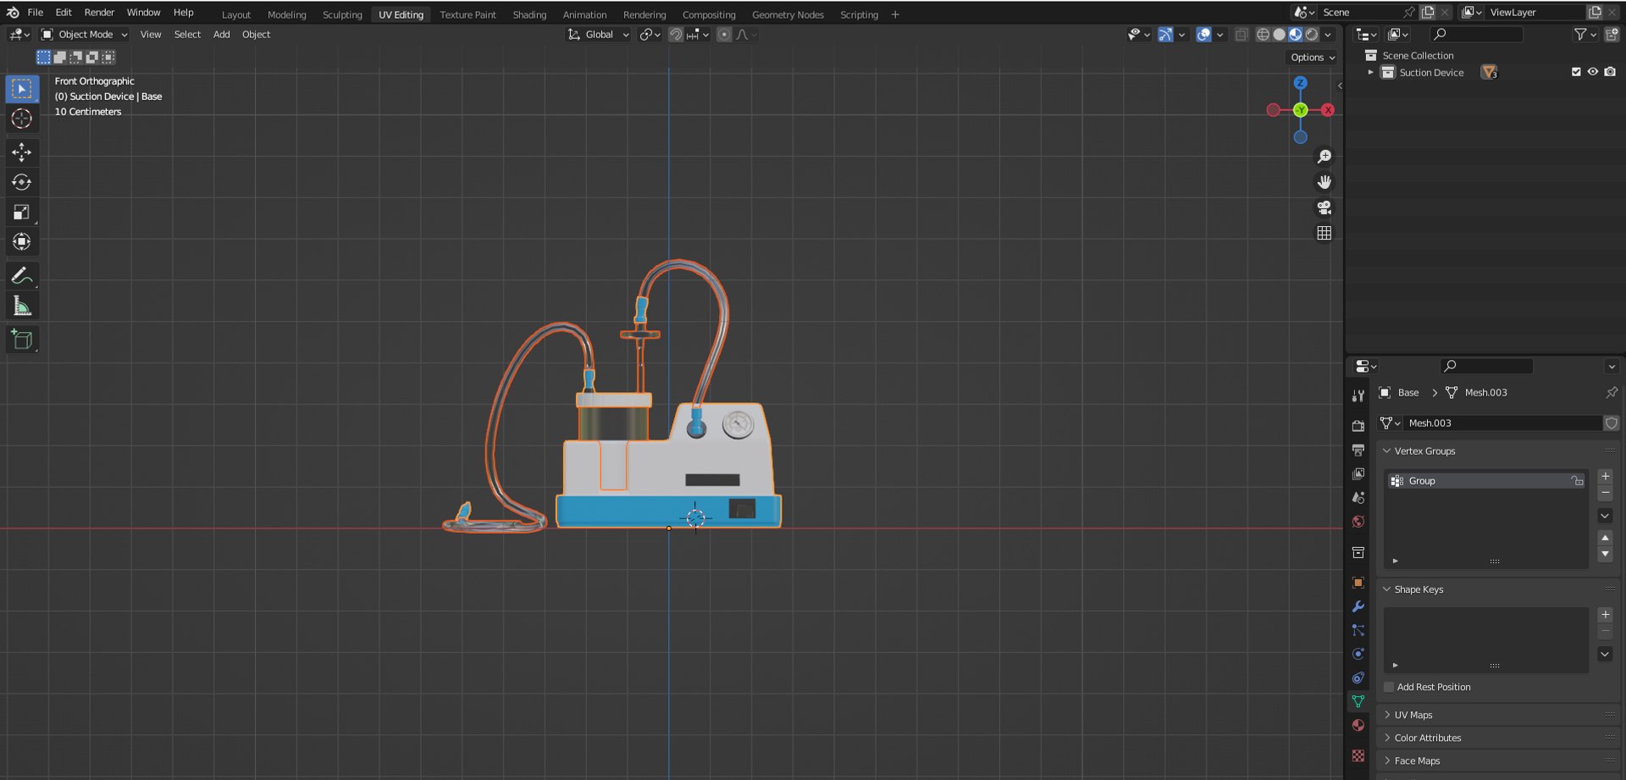1626x780 pixels.
Task: Switch to material preview shading
Action: (x=1296, y=35)
